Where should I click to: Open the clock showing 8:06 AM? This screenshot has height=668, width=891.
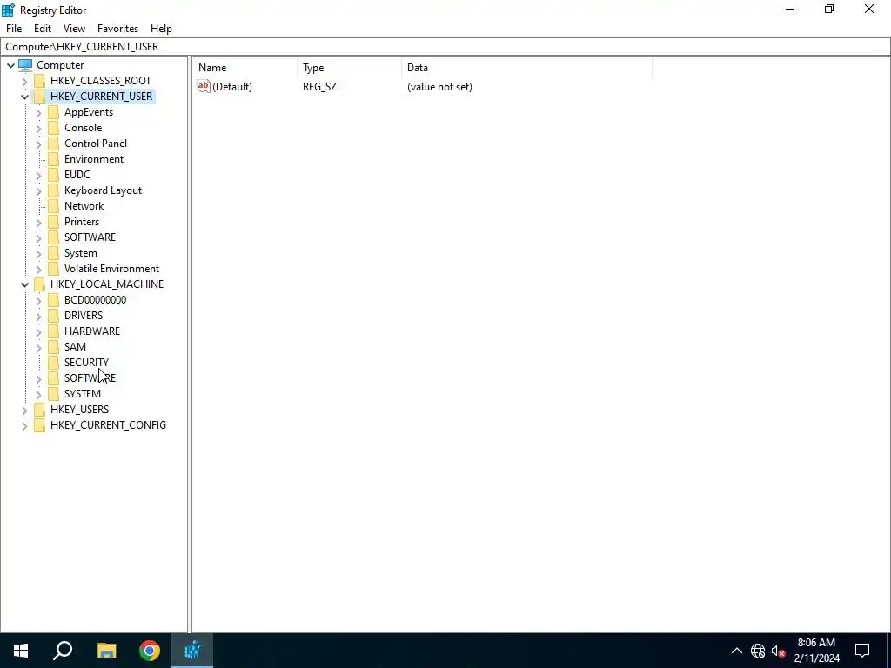tap(816, 651)
